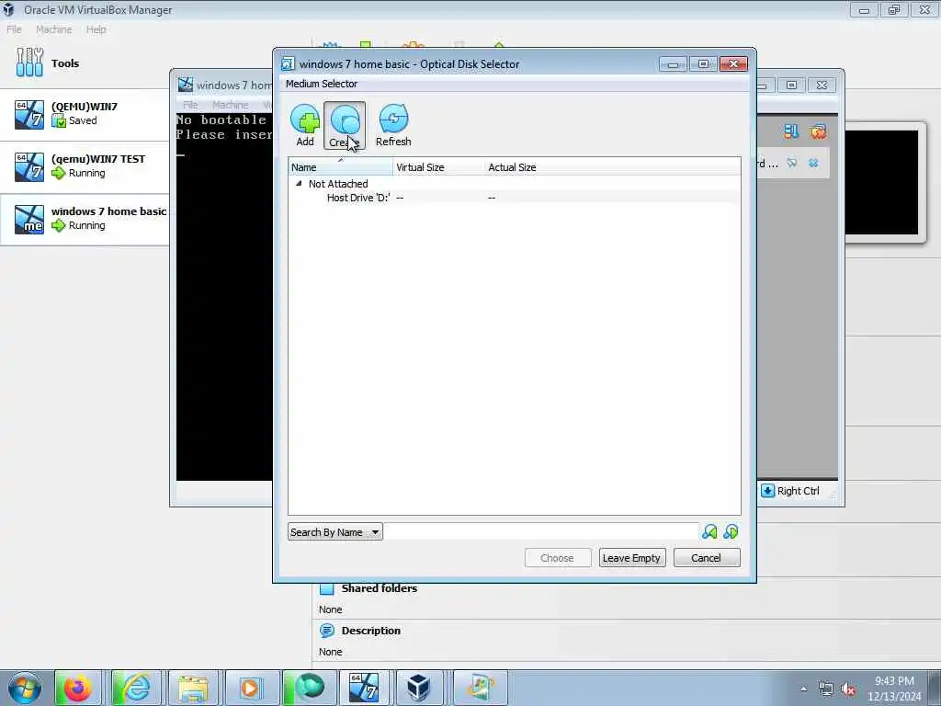941x706 pixels.
Task: Click the (QEMU)WIN7 virtual machine icon
Action: (29, 114)
